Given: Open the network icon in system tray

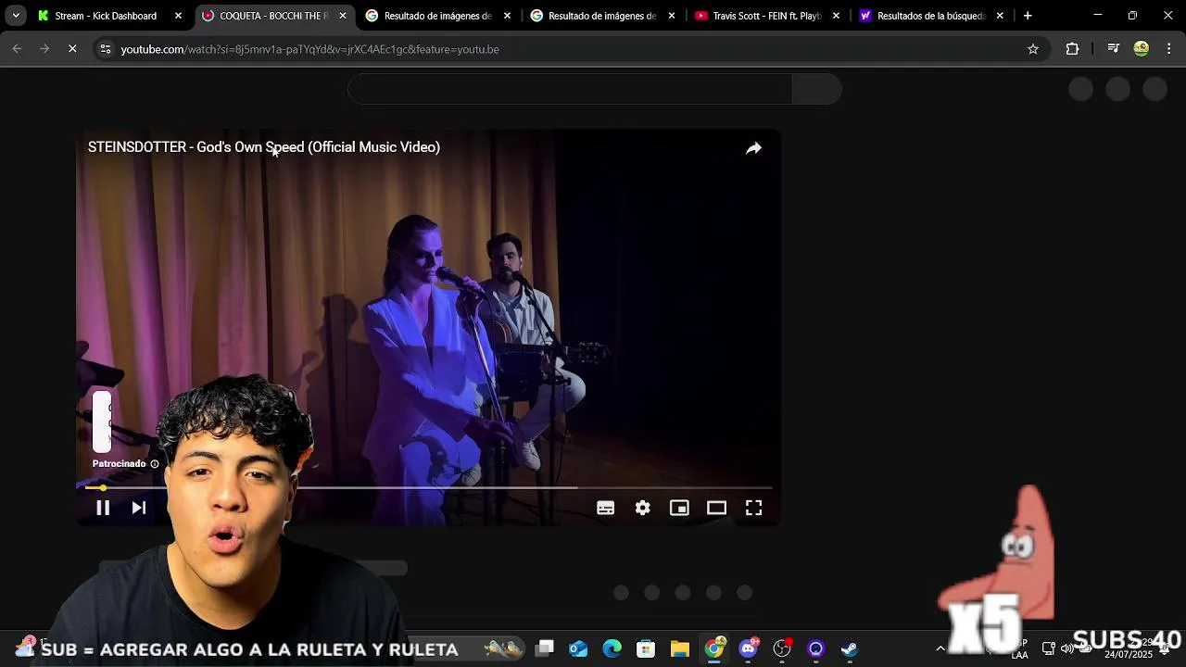Looking at the screenshot, I should 1049,648.
